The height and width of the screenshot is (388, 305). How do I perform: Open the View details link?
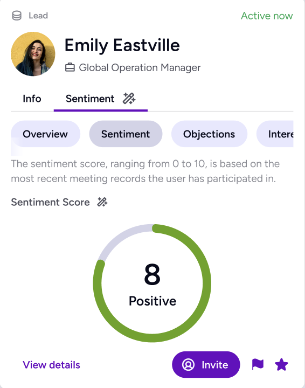(x=51, y=365)
